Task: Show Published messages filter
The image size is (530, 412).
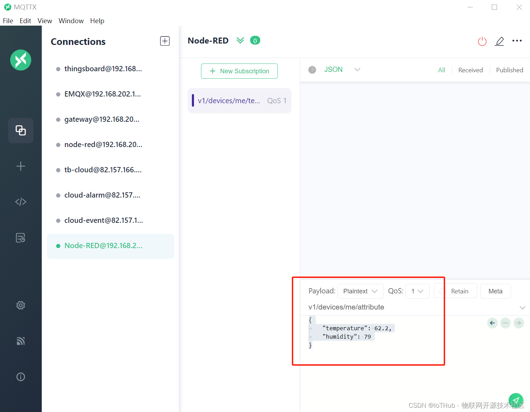Action: tap(509, 70)
